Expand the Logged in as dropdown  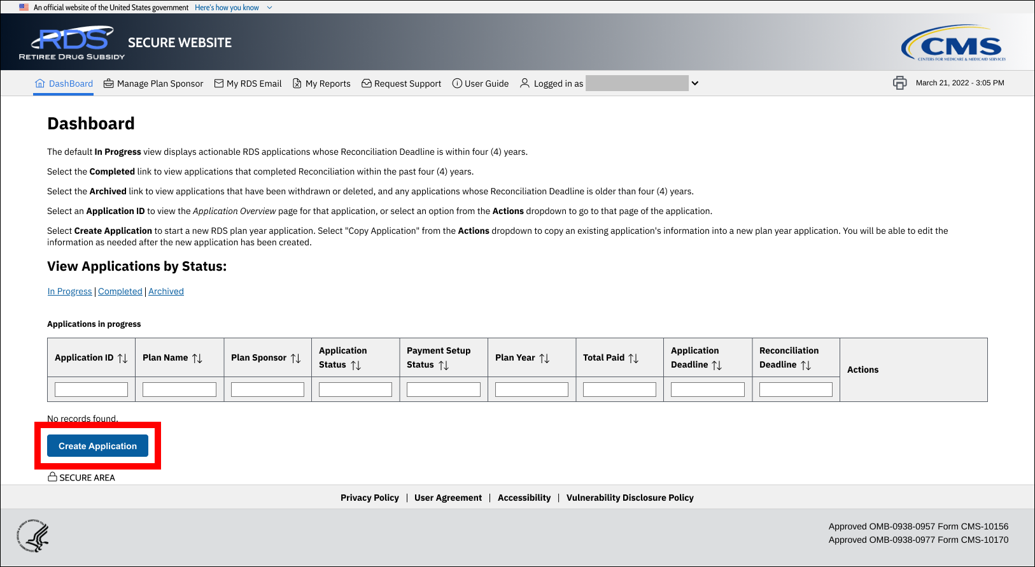point(695,83)
